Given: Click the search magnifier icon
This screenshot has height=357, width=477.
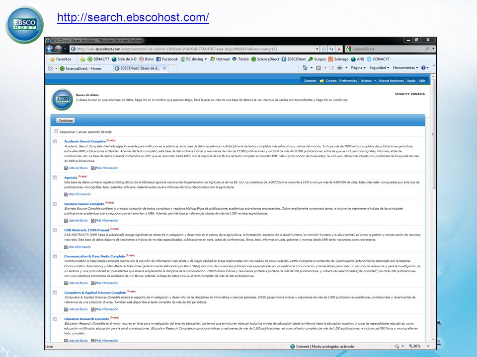Looking at the screenshot, I should coord(427,49).
